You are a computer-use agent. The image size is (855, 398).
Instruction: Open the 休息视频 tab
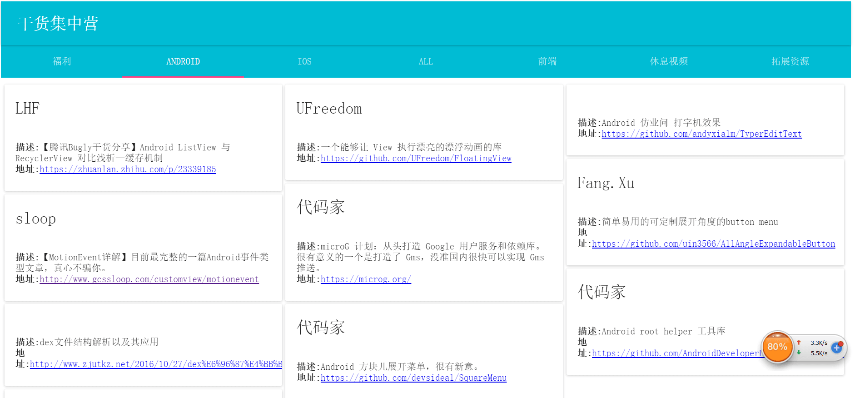click(669, 61)
